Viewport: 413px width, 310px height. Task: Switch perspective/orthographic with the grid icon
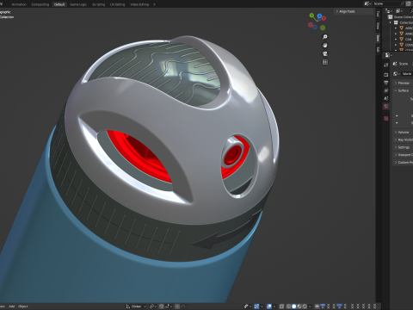(325, 62)
